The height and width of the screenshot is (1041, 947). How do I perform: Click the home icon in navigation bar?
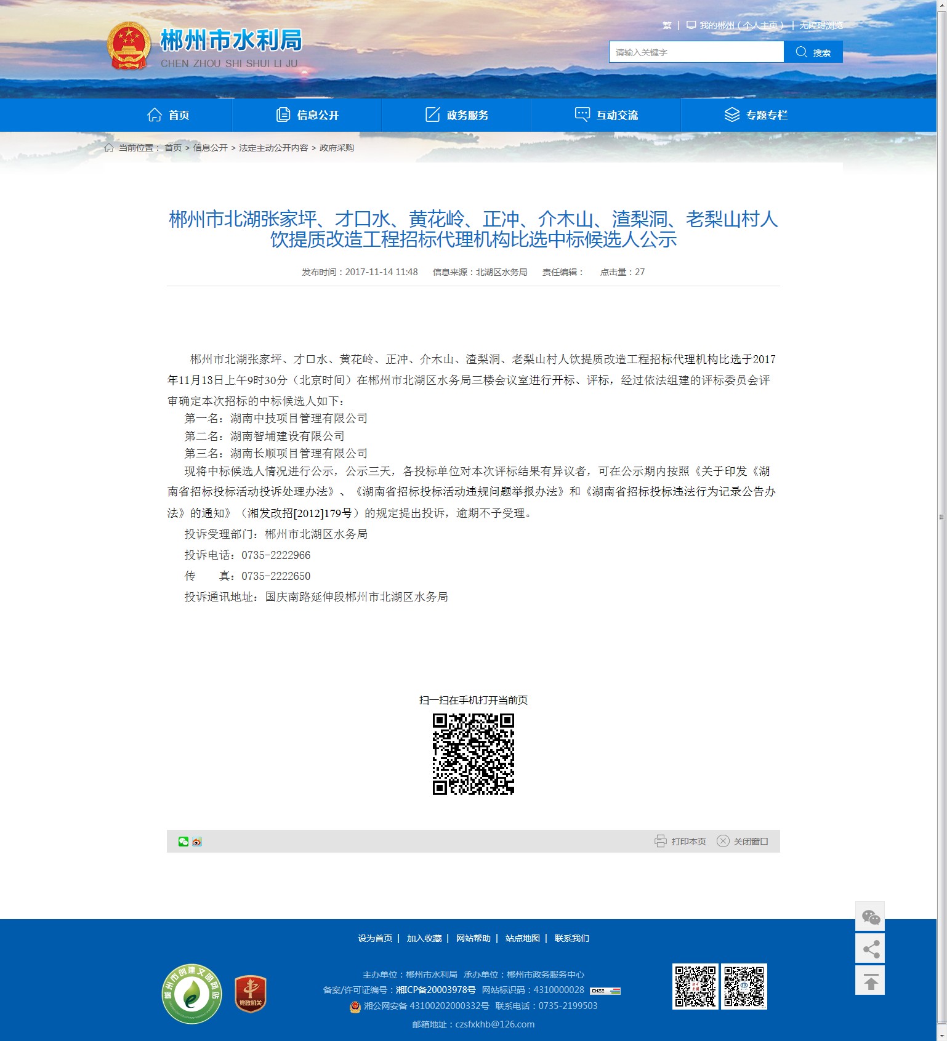(155, 115)
